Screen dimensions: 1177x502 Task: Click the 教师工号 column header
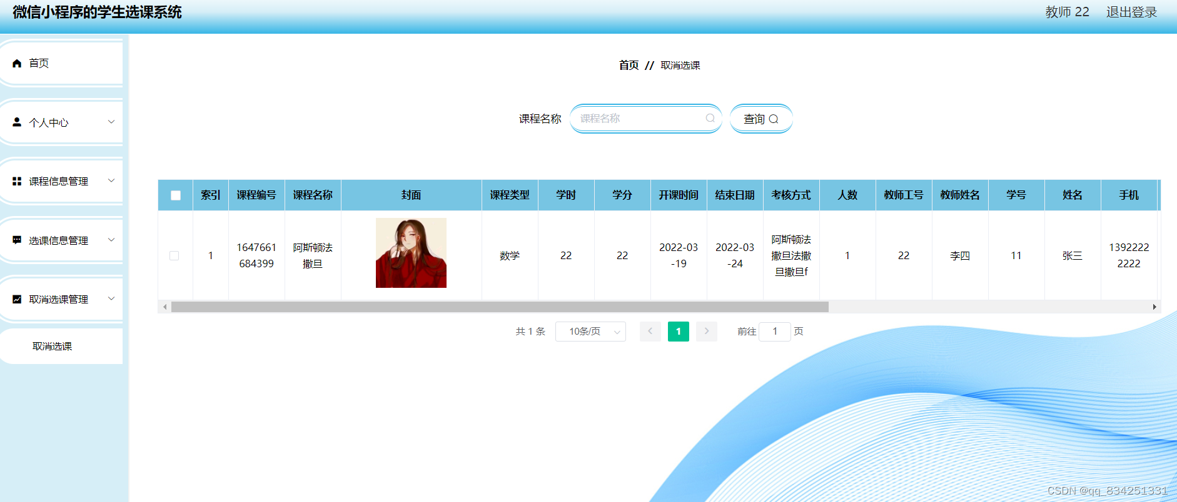tap(904, 195)
